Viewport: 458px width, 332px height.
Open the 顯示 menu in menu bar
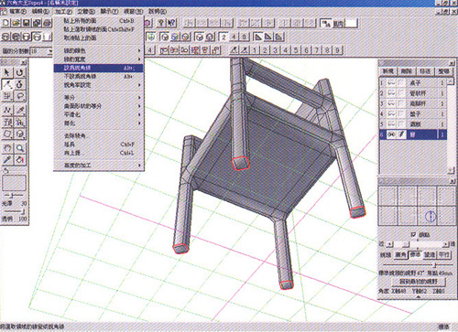[109, 11]
